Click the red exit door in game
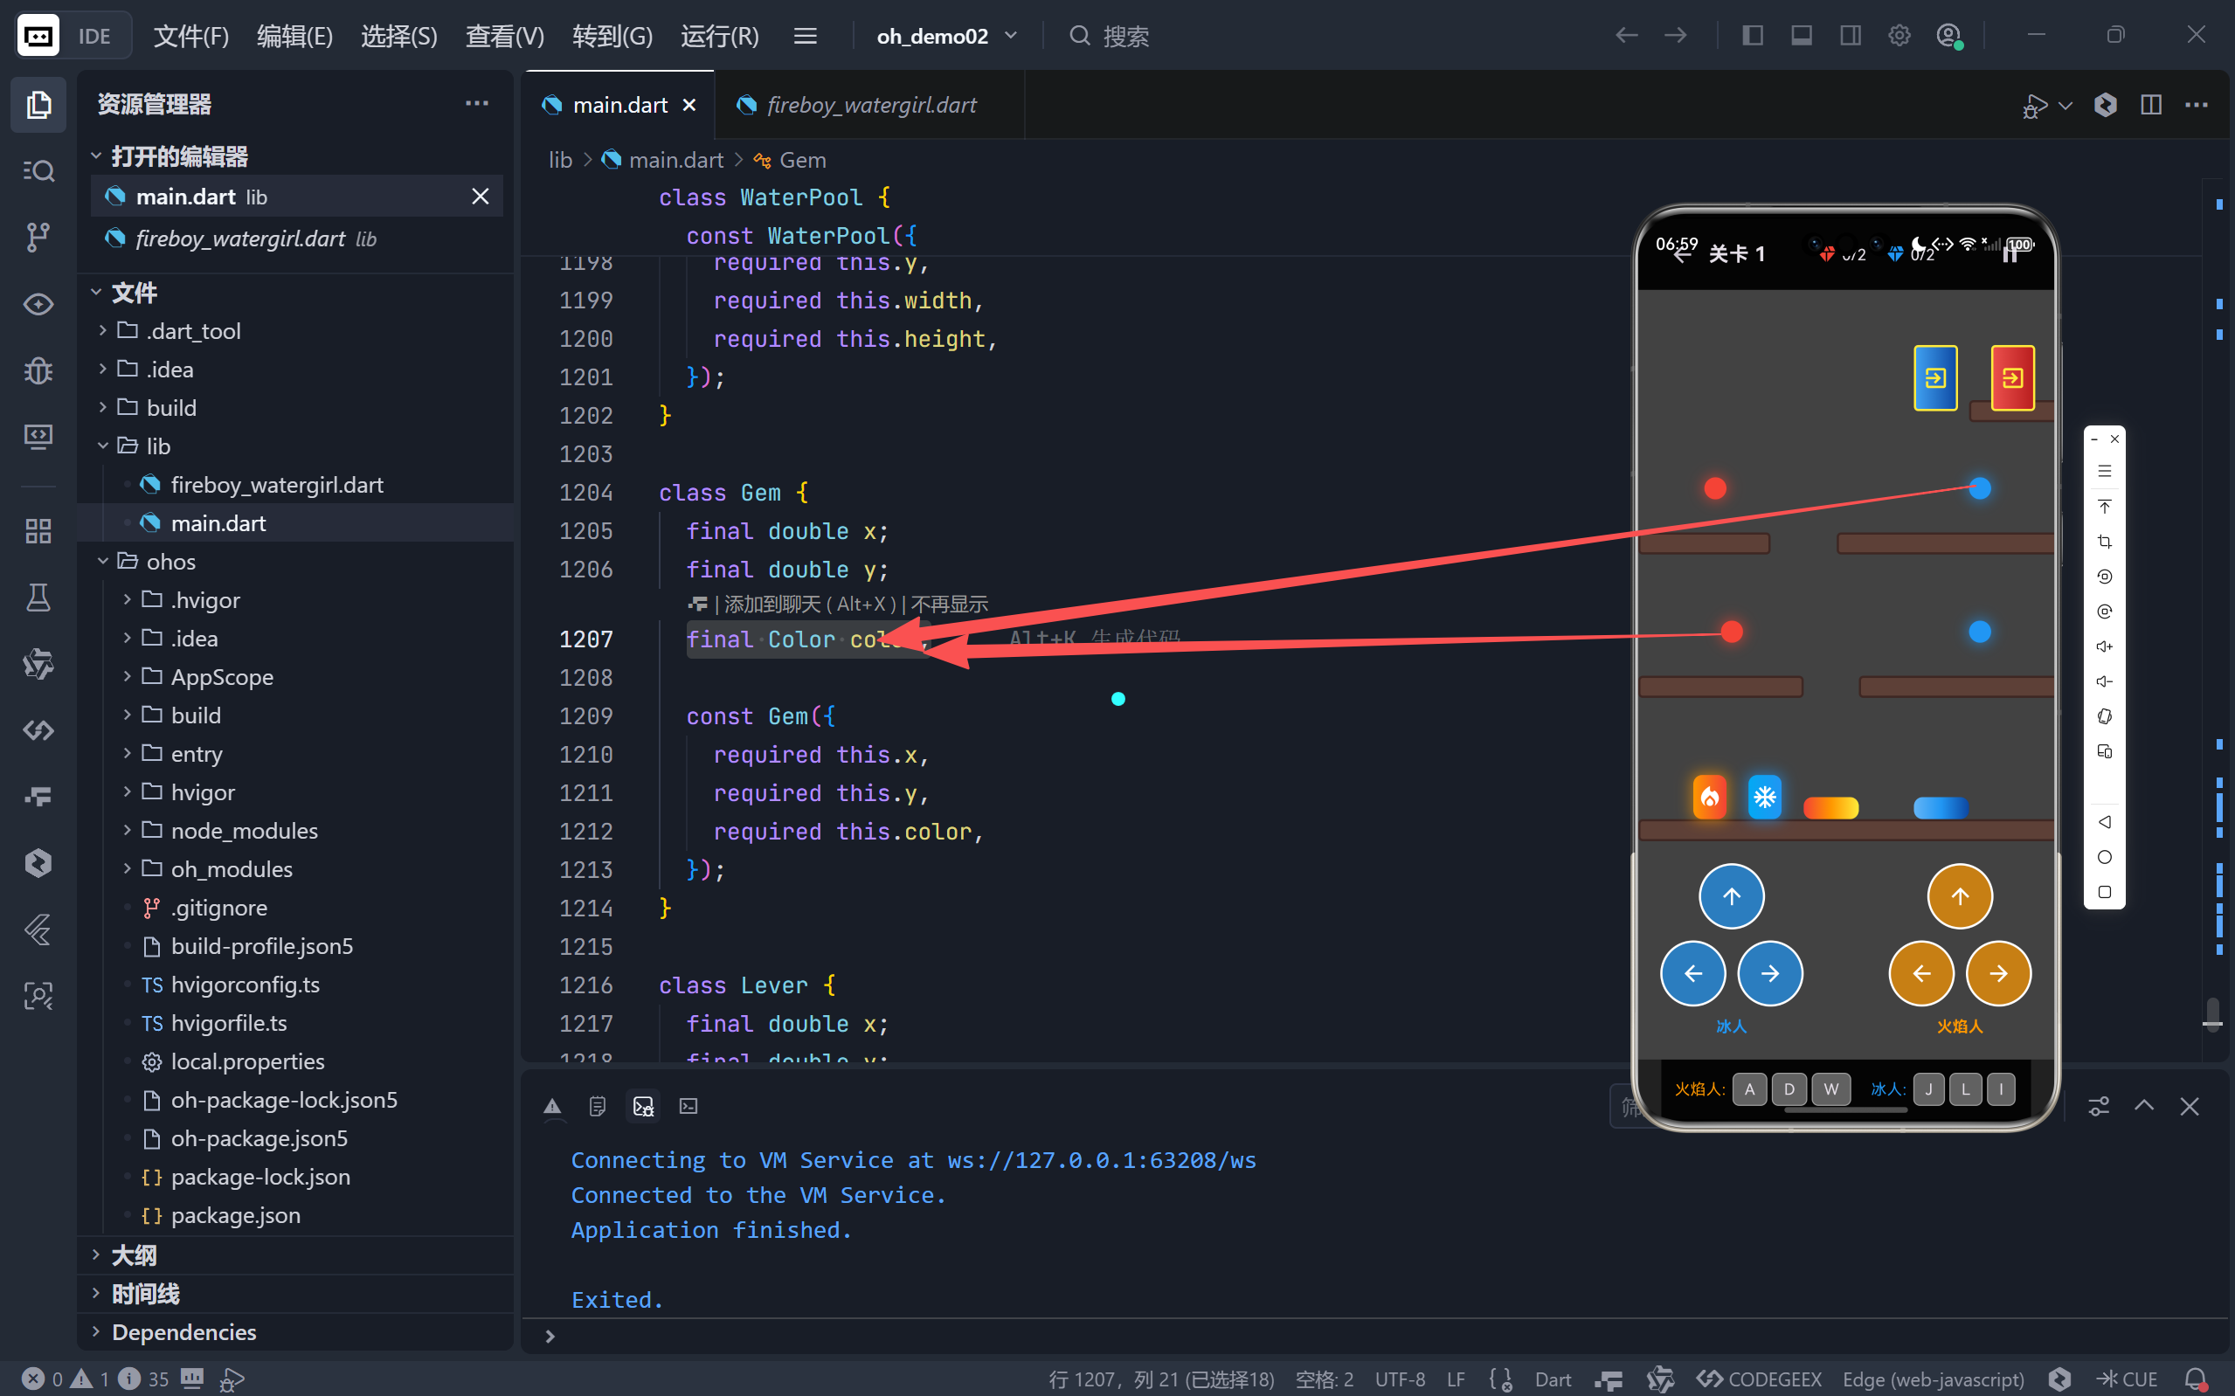The image size is (2235, 1396). pos(2011,377)
